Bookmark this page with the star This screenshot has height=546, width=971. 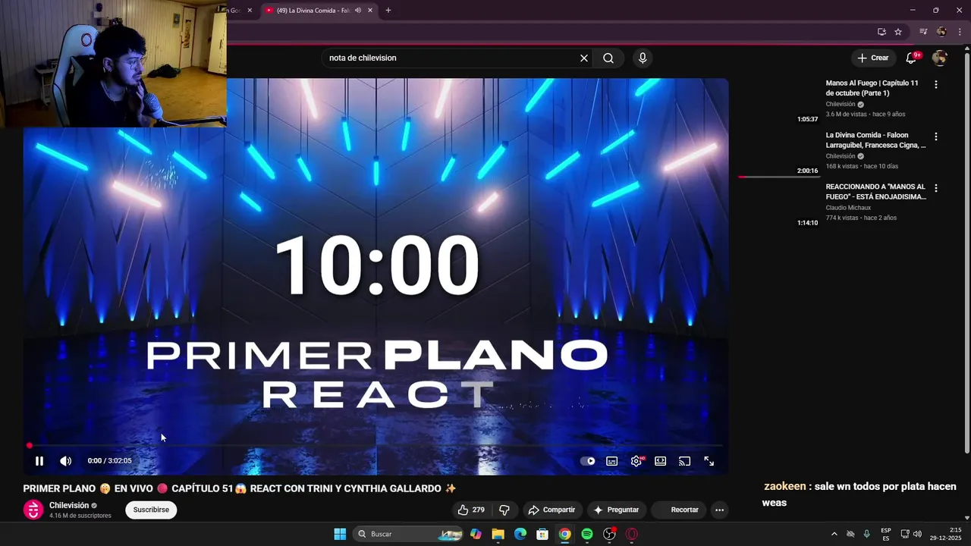[x=898, y=32]
